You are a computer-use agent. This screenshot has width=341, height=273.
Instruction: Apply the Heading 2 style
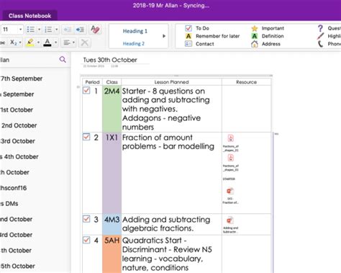pyautogui.click(x=133, y=43)
